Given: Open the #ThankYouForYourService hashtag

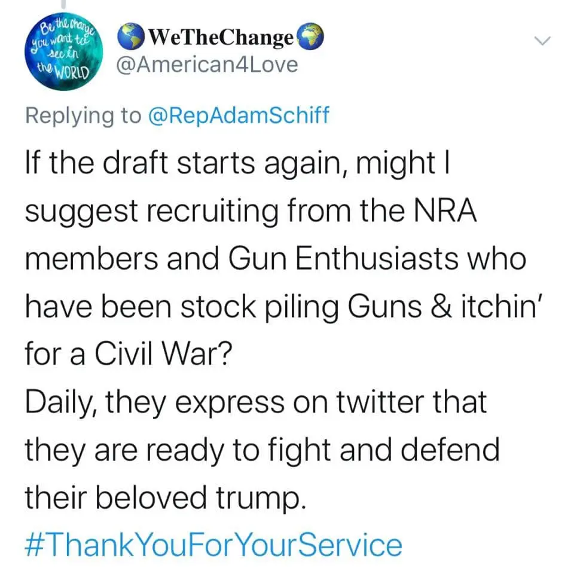Looking at the screenshot, I should (213, 546).
